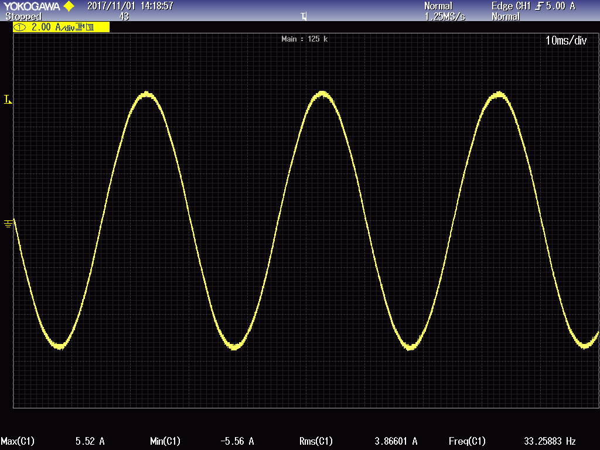Click the 2.00 A/div vertical scale
600x450 pixels.
pyautogui.click(x=53, y=27)
